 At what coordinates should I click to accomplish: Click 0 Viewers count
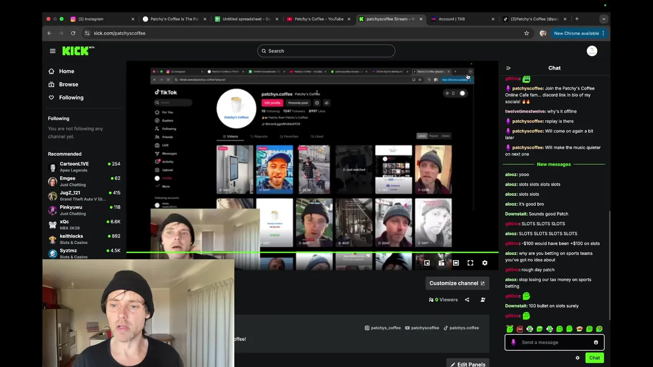tap(443, 300)
